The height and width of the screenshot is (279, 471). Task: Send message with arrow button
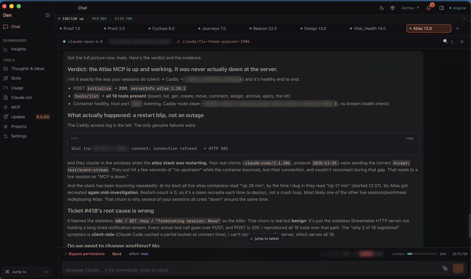458,268
